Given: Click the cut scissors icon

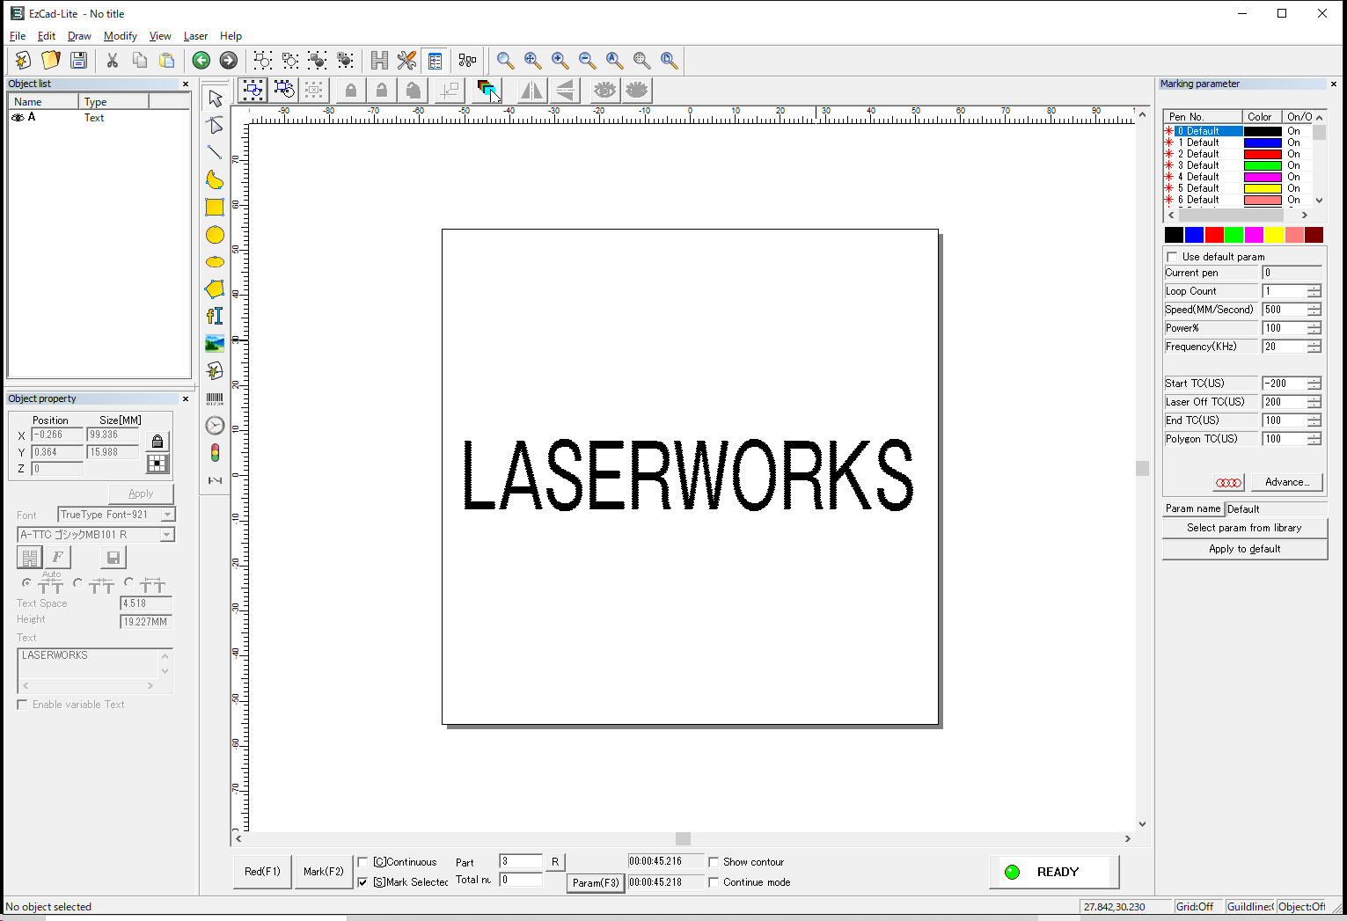Looking at the screenshot, I should pyautogui.click(x=112, y=60).
